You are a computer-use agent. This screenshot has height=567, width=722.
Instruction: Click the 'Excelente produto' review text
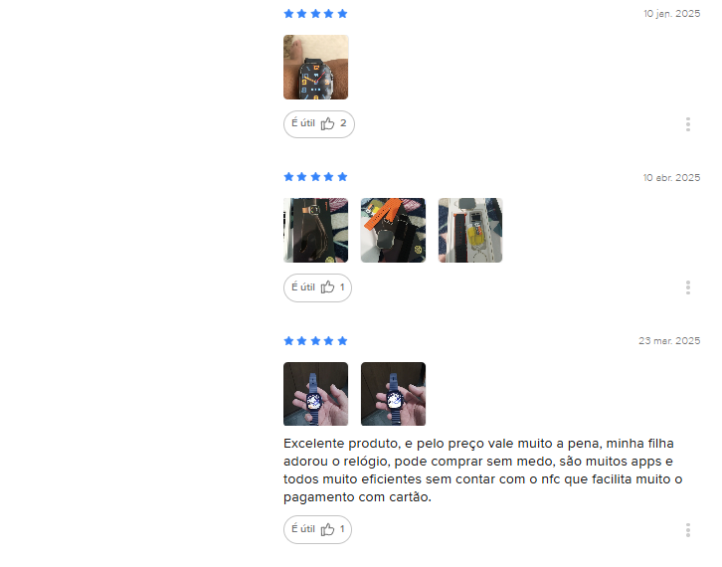pyautogui.click(x=482, y=471)
